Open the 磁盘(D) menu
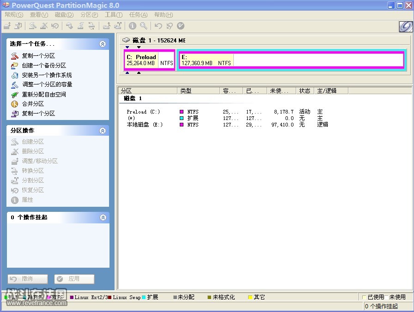Image resolution: width=414 pixels, height=312 pixels. (64, 15)
